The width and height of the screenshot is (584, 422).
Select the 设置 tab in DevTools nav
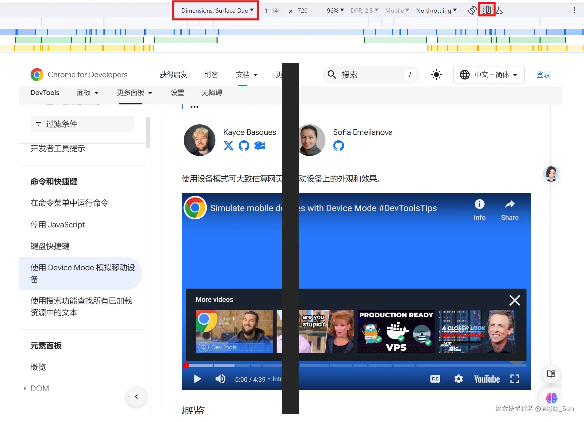pos(177,93)
